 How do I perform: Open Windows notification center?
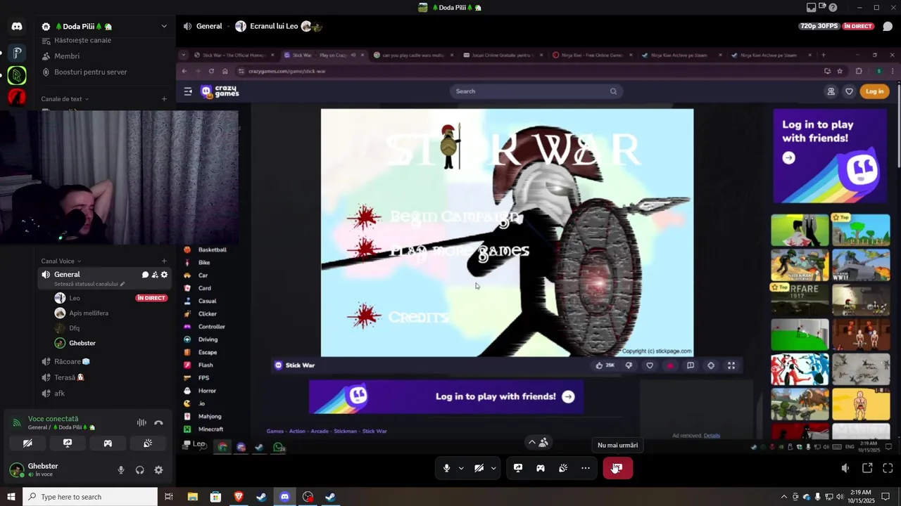pyautogui.click(x=886, y=497)
